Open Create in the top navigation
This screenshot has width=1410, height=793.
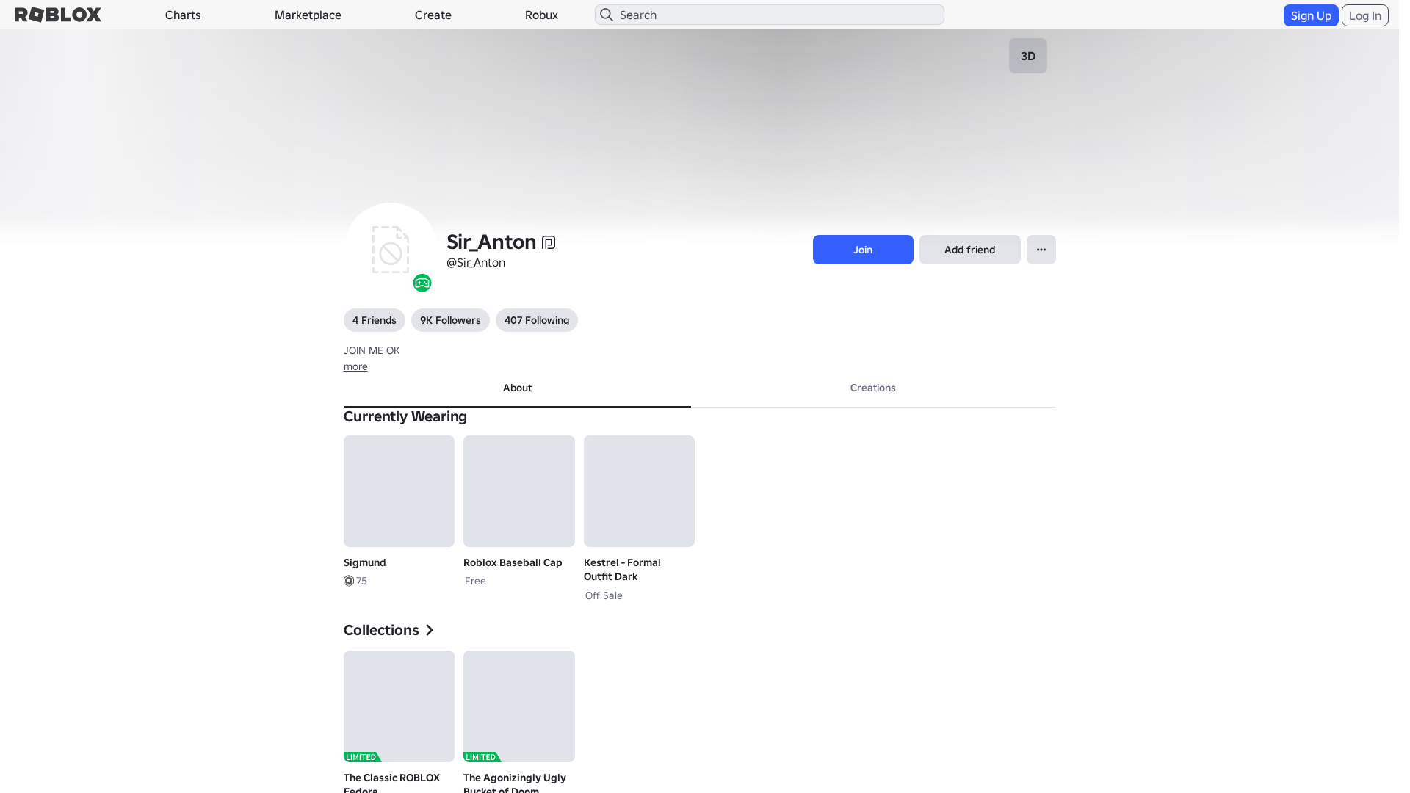pos(433,15)
